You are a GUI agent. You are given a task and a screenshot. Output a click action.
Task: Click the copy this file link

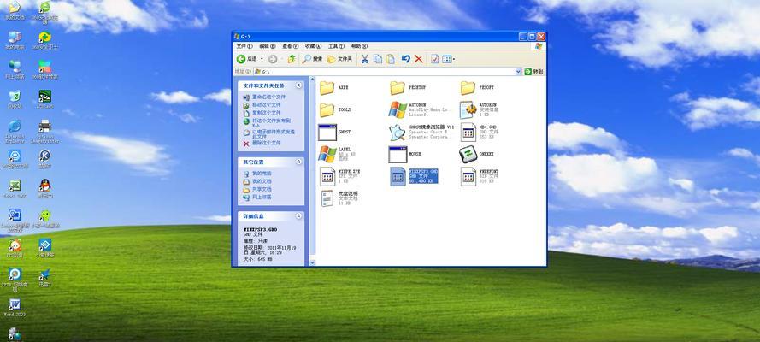point(266,112)
